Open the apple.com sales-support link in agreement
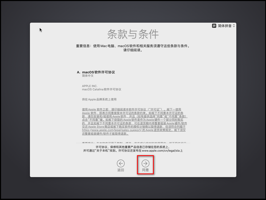Screen dimensions: 266x200 coord(112,130)
